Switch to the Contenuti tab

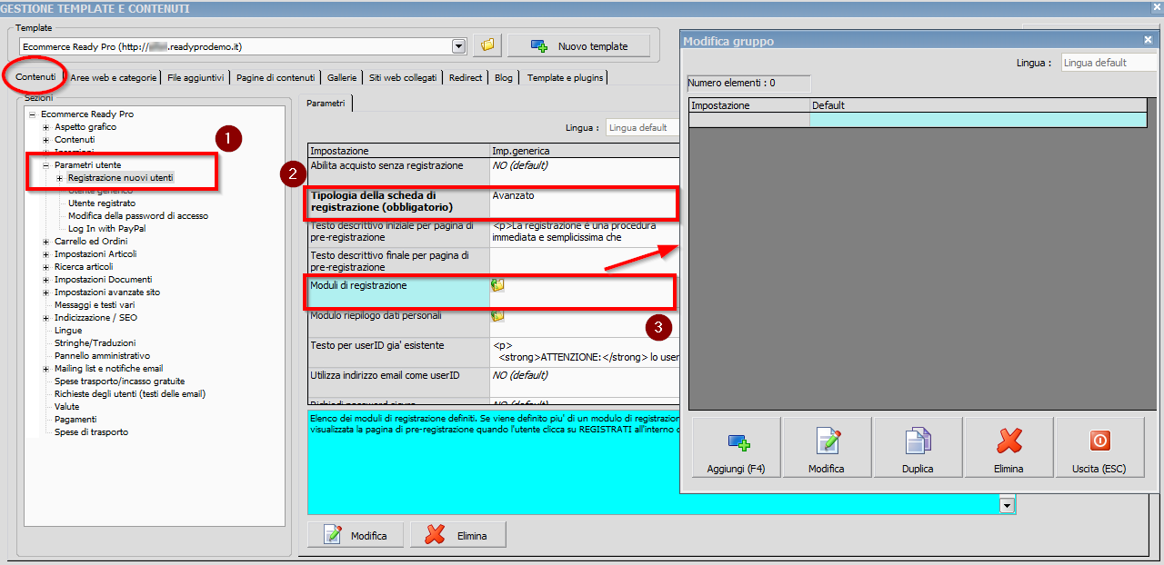tap(35, 77)
